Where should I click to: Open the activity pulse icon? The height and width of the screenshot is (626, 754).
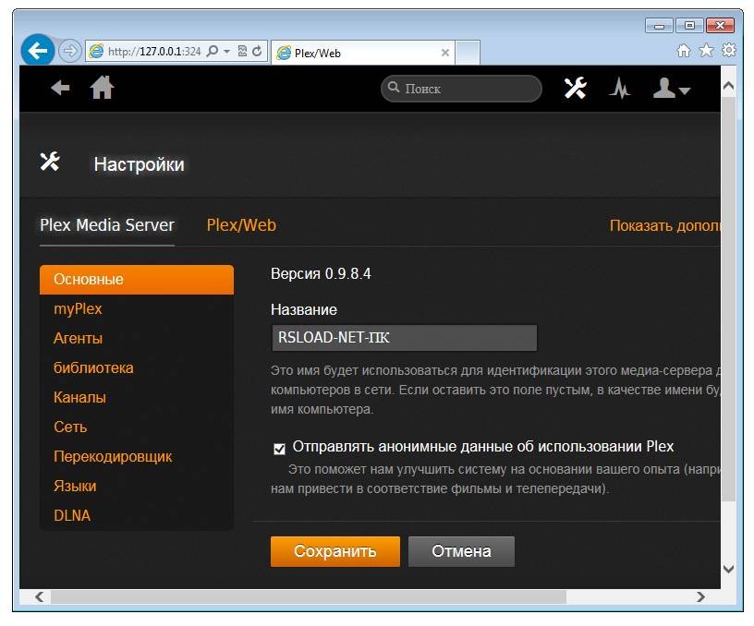[x=620, y=89]
